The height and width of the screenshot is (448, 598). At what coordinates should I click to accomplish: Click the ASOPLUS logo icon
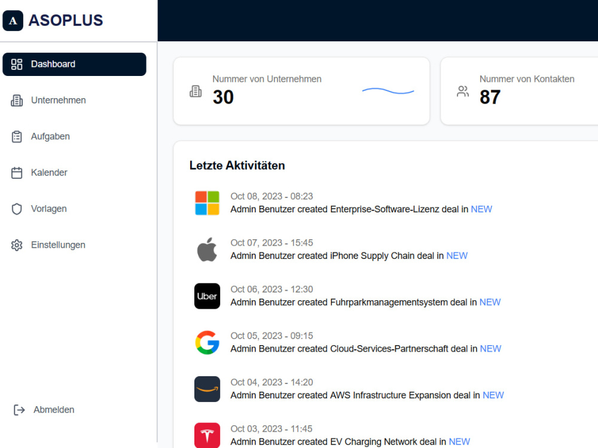(13, 20)
